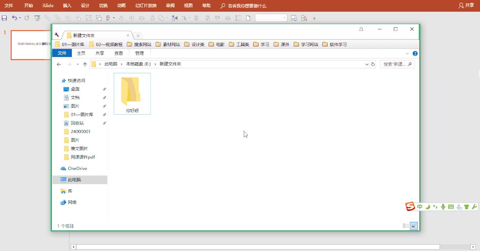
Task: Click the Back navigation arrow in File Explorer
Action: (59, 64)
